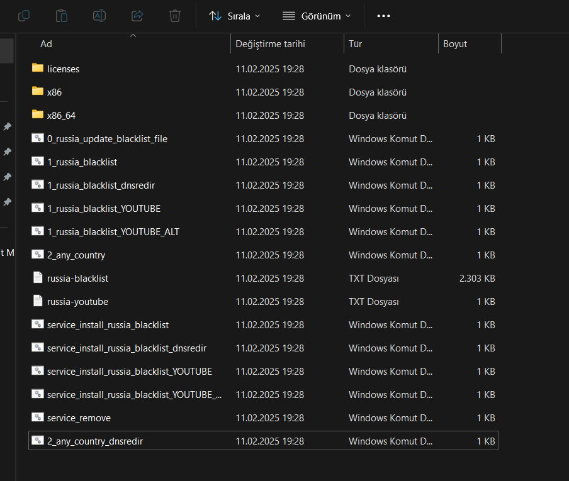This screenshot has height=481, width=569.
Task: Open the Görünüm view dropdown
Action: (x=317, y=16)
